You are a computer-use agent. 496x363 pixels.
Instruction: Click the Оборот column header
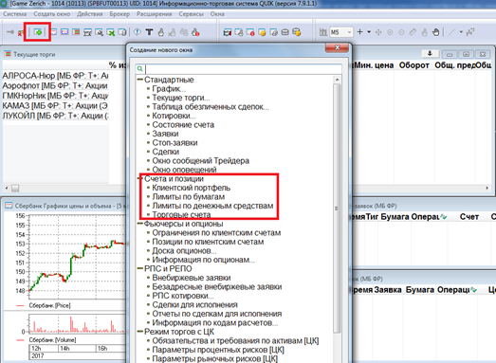pyautogui.click(x=413, y=65)
